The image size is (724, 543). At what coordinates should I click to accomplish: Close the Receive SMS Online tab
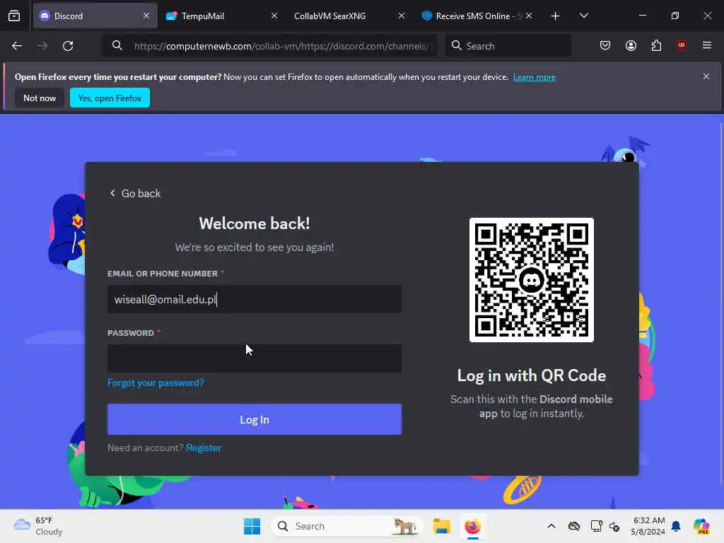tap(529, 16)
